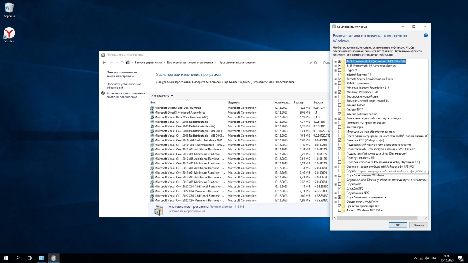Open taskbar search magnifier

18,258
